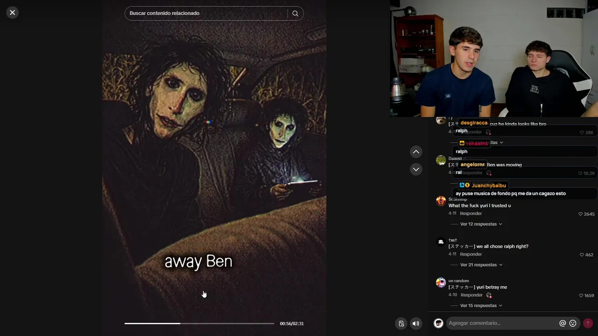The height and width of the screenshot is (336, 598).
Task: Click the Juanchybalbu chat overlay name
Action: (x=489, y=185)
